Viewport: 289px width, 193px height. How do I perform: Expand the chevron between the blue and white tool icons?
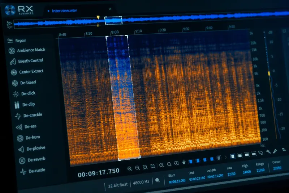(x=226, y=158)
